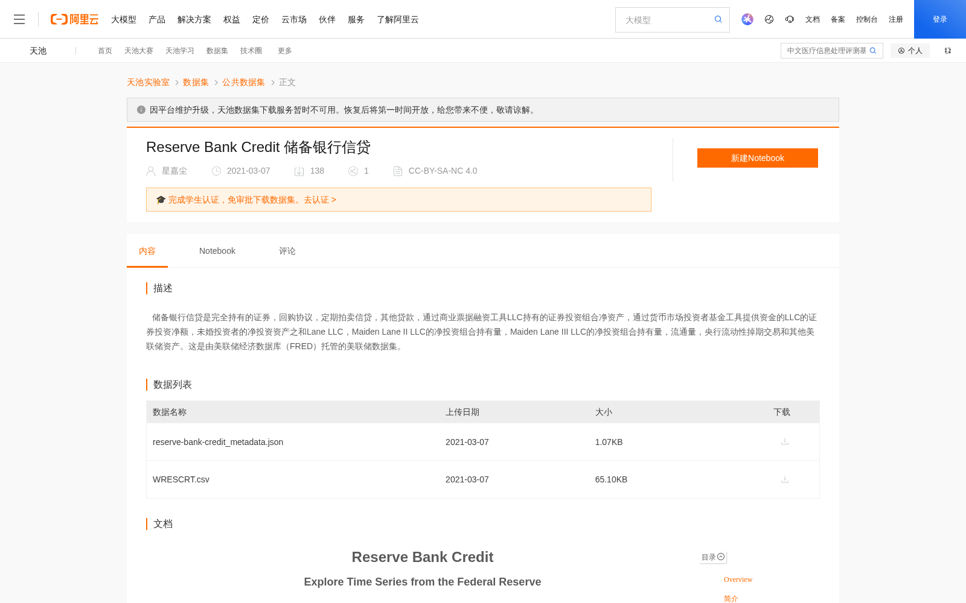966x603 pixels.
Task: Click the author avatar icon
Action: [x=151, y=171]
